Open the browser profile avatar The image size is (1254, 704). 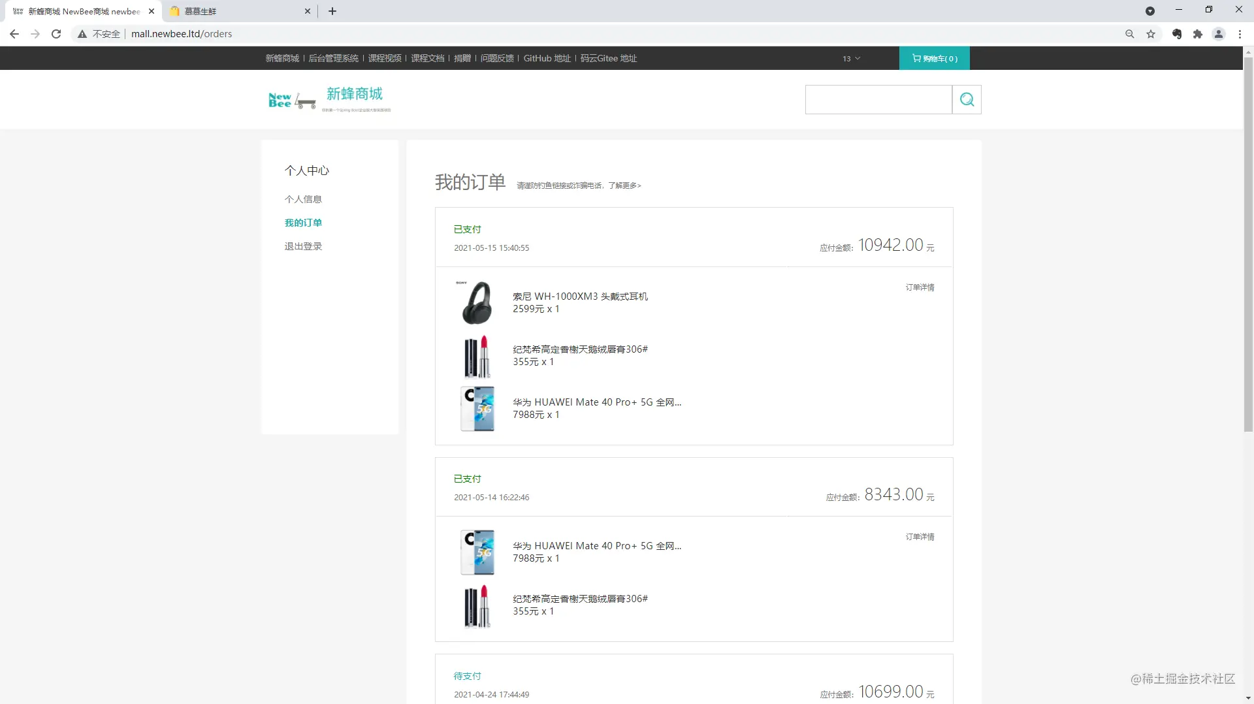tap(1219, 34)
